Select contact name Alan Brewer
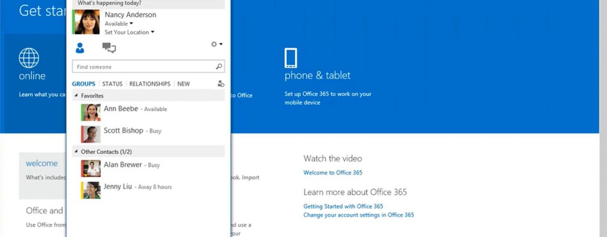 tap(123, 164)
